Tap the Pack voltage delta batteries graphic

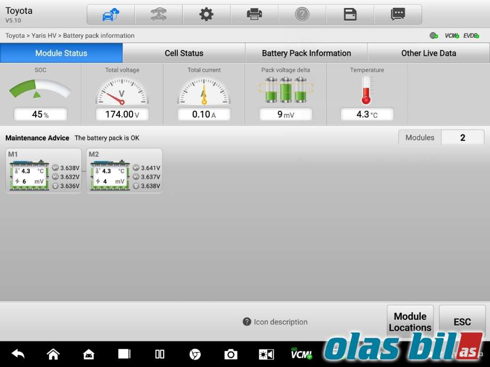point(285,89)
